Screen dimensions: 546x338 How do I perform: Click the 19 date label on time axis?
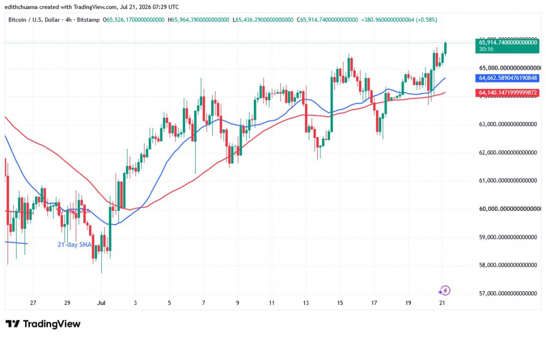point(408,303)
